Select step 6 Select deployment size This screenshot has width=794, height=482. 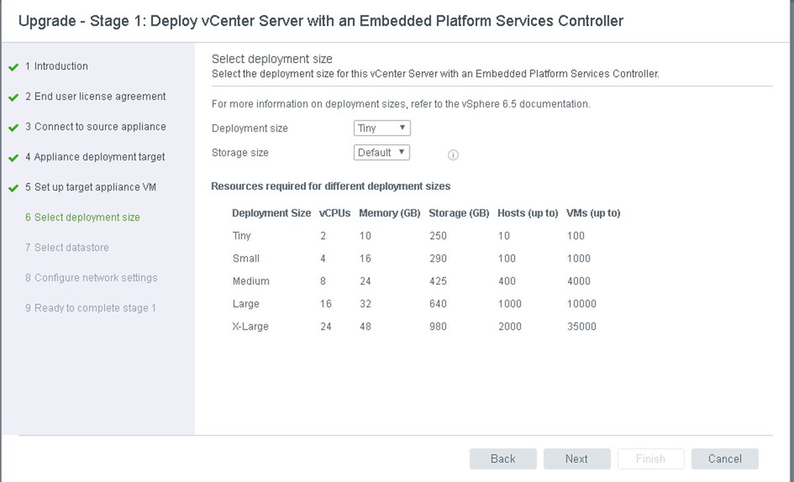point(83,218)
